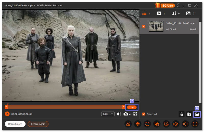Viewport: 204px width, 132px height.
Task: Toggle fullscreen video preview
Action: click(135, 114)
